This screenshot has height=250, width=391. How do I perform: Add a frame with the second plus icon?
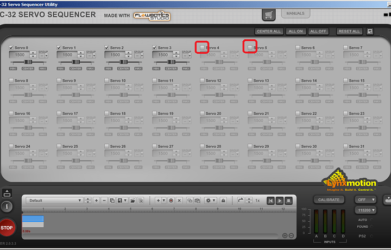(x=158, y=201)
